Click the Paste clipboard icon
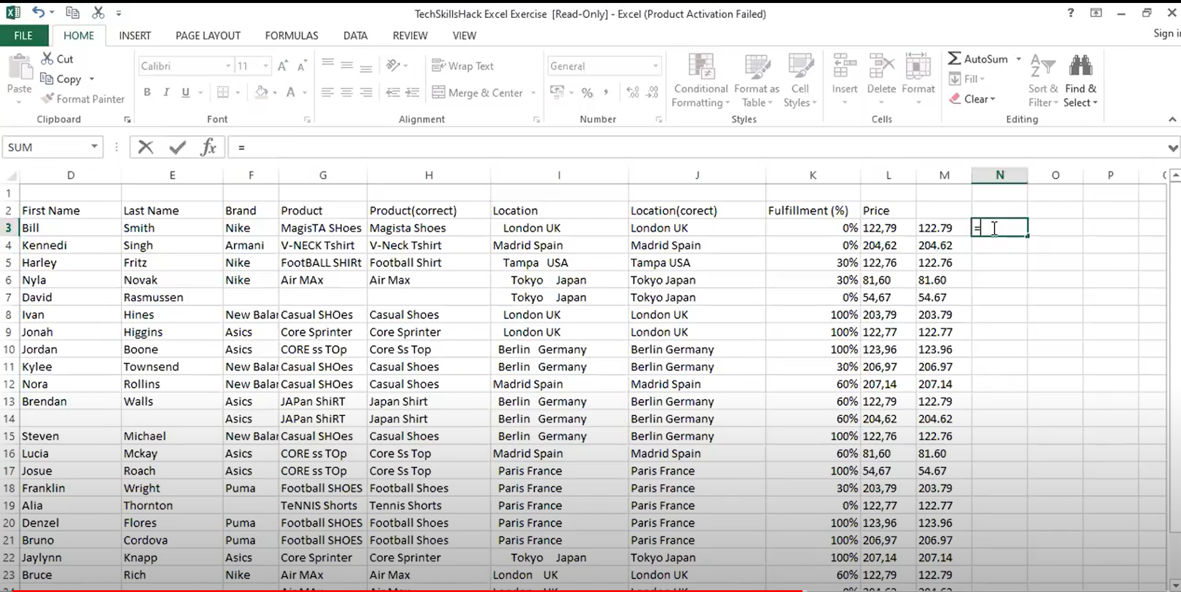The width and height of the screenshot is (1181, 592). [19, 67]
